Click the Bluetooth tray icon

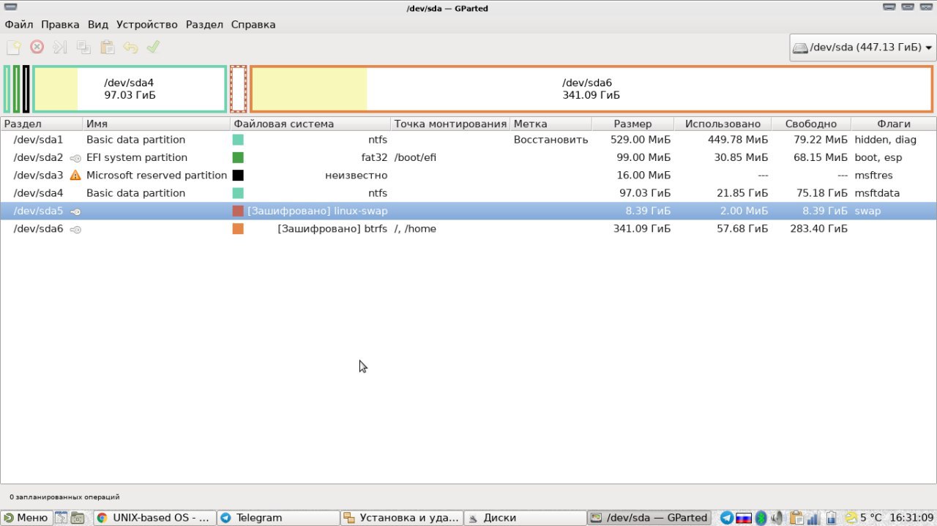[761, 518]
